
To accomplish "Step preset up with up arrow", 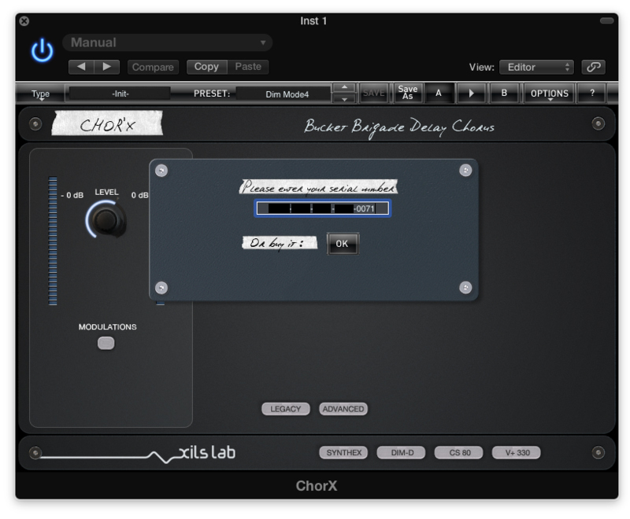I will [x=344, y=88].
